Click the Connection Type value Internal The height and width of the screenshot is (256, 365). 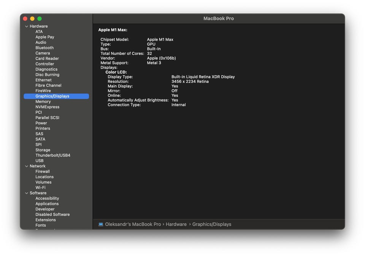[179, 105]
